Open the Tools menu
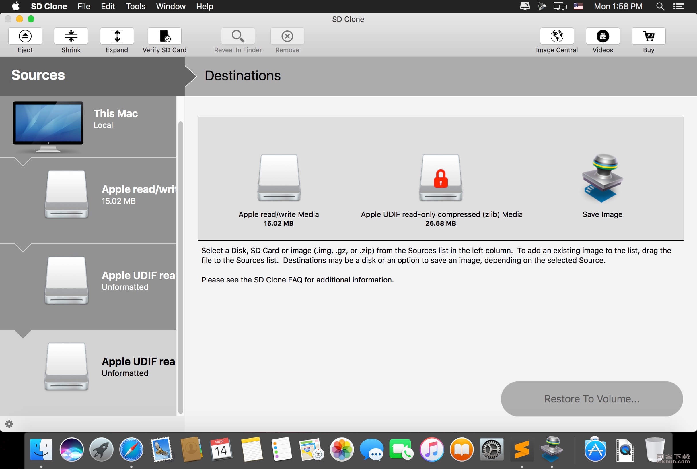 [135, 6]
